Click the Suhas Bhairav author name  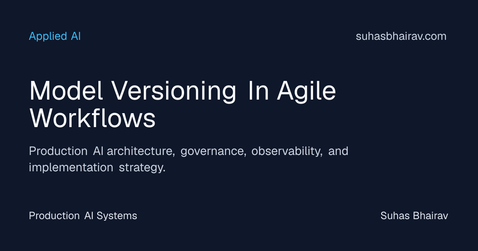pos(414,216)
